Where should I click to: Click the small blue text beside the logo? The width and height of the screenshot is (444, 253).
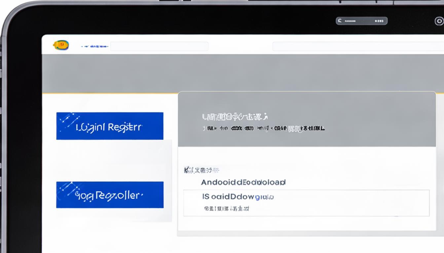pyautogui.click(x=95, y=47)
